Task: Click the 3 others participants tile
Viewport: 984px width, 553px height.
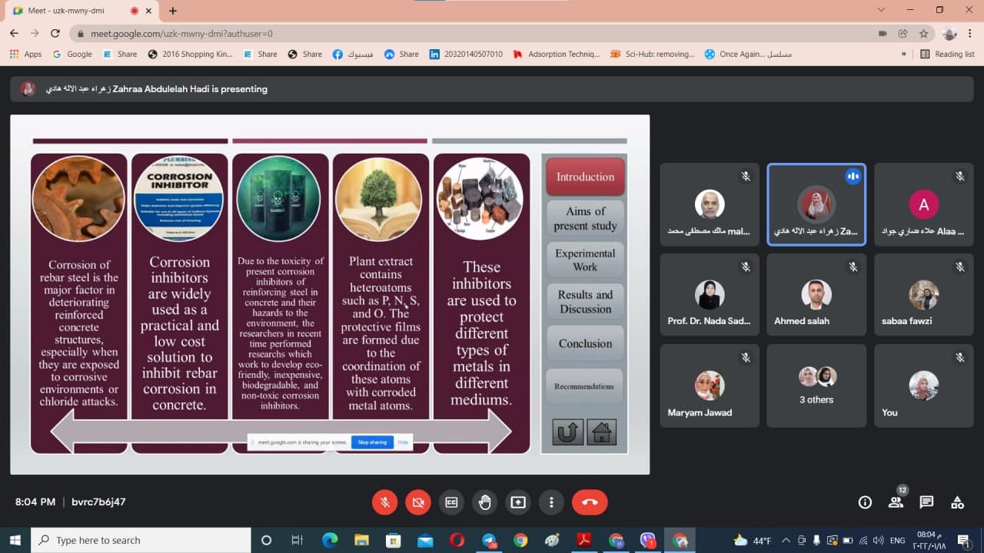Action: click(816, 386)
